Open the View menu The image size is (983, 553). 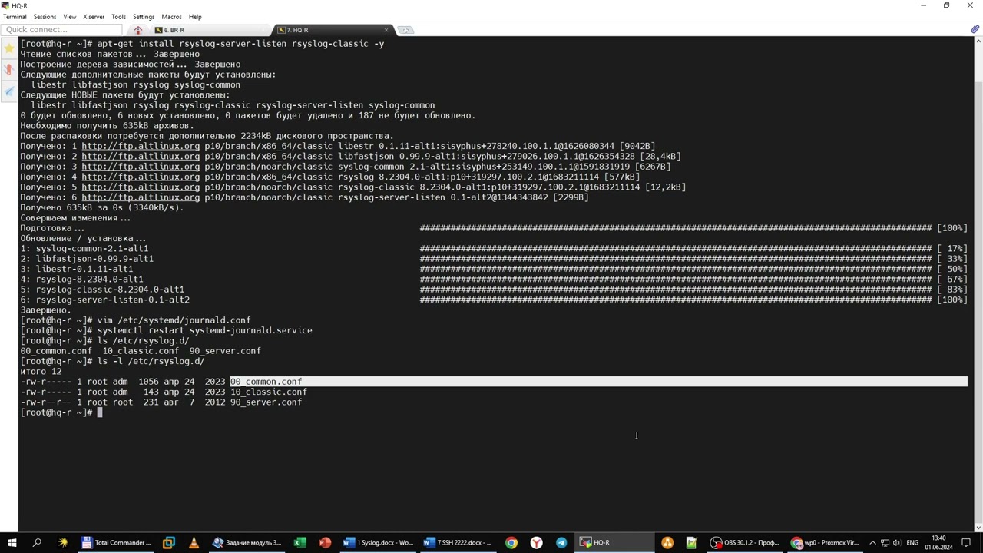pos(69,16)
